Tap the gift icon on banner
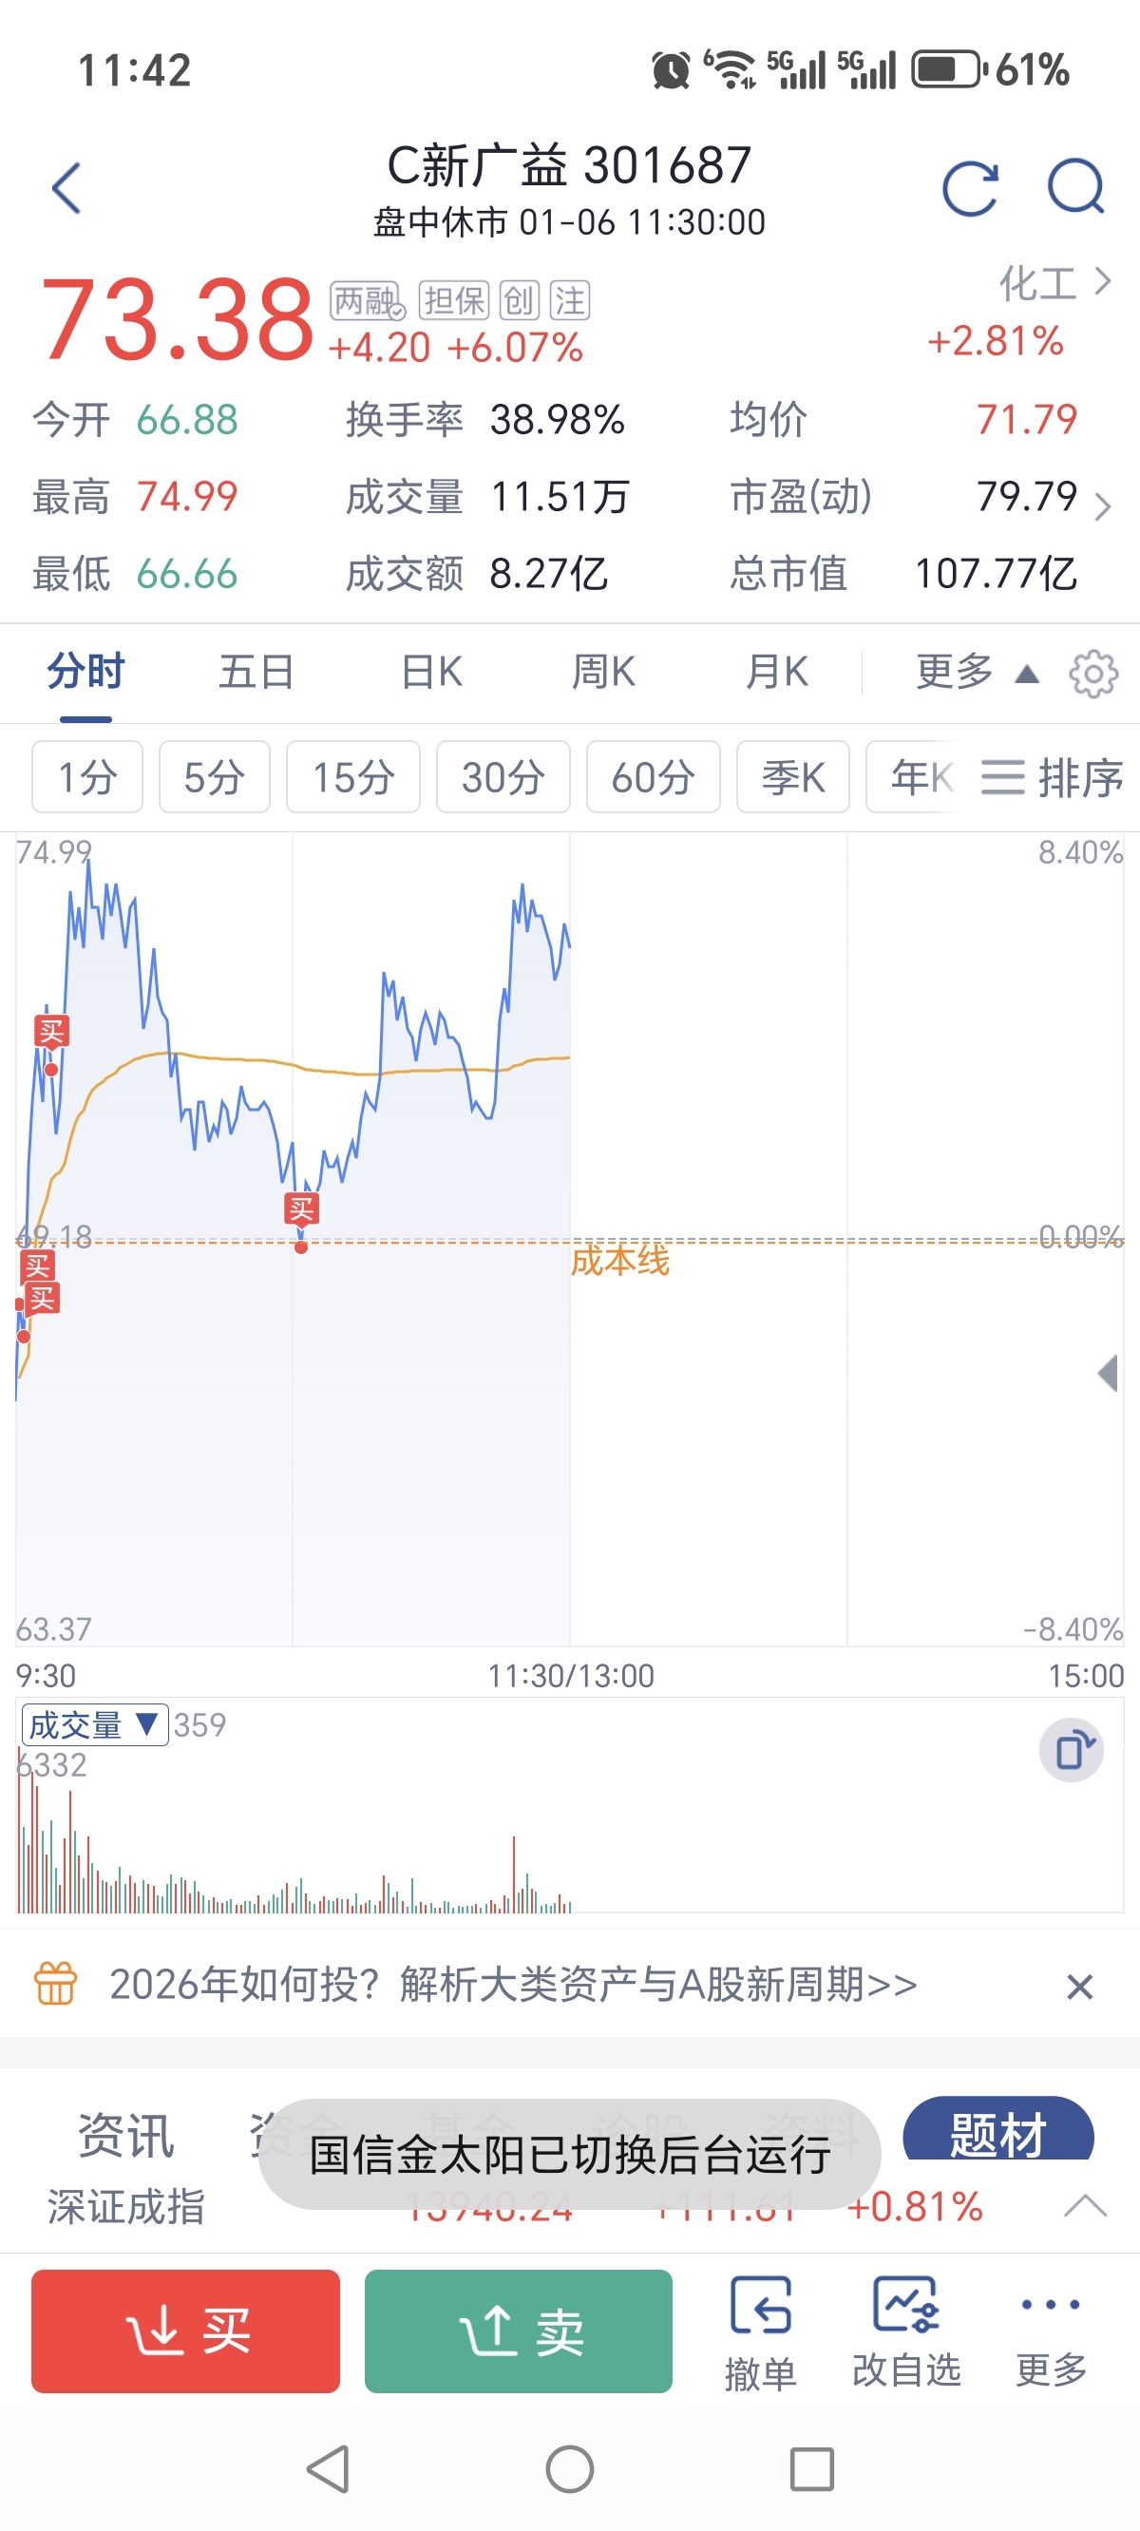The image size is (1140, 2531). [55, 1983]
